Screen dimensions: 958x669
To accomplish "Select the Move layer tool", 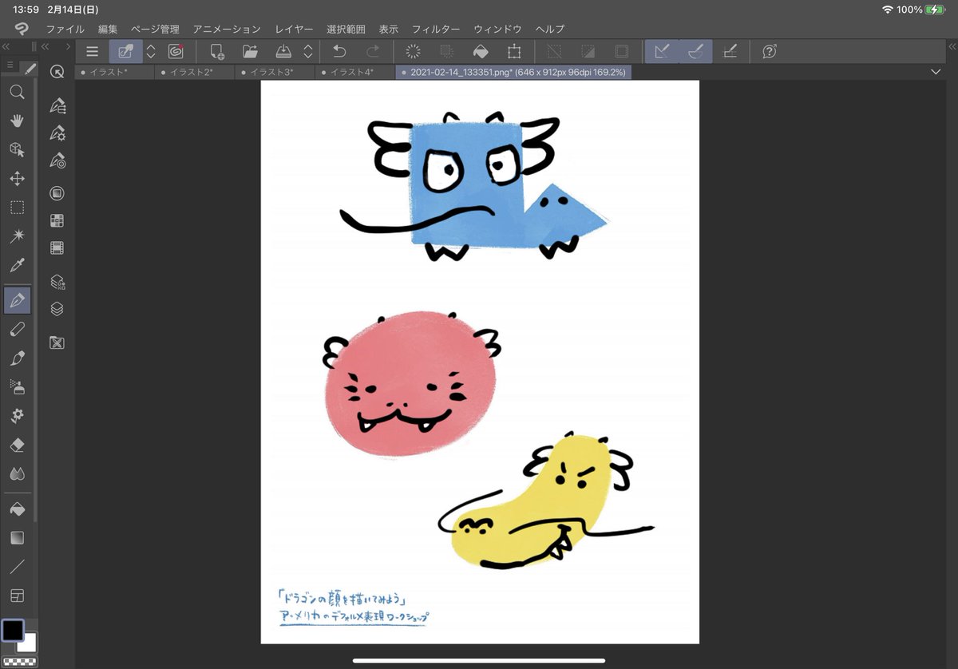I will (17, 179).
